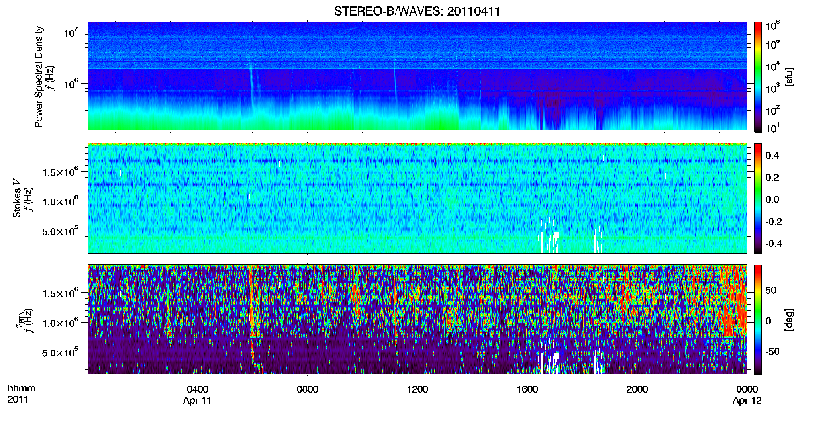Click the Stokes V colorbar
The width and height of the screenshot is (835, 430).
coord(758,198)
